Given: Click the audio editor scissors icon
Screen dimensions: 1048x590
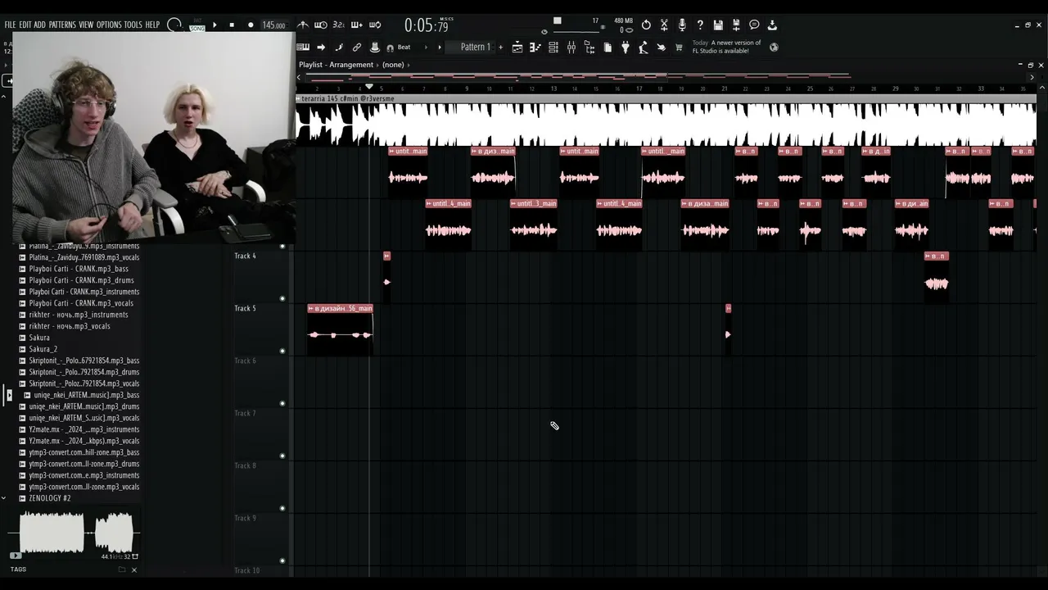Looking at the screenshot, I should [664, 25].
